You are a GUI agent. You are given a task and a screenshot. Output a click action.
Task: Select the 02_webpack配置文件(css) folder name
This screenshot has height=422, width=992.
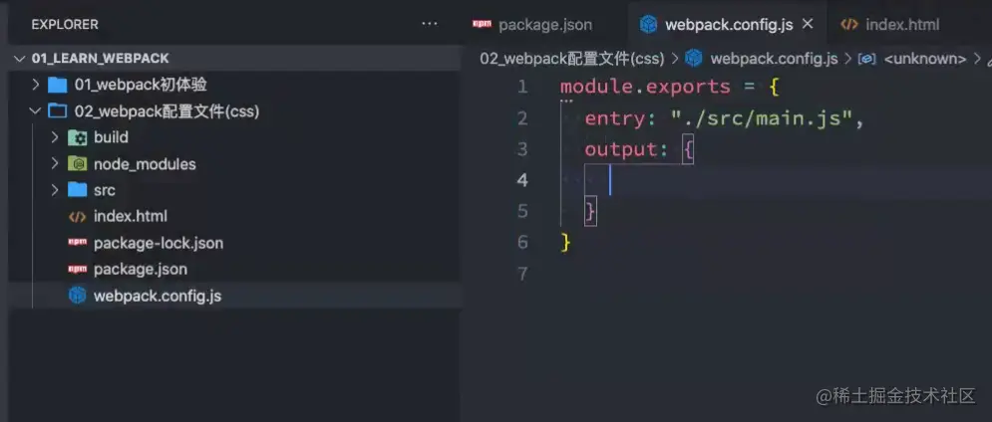click(167, 111)
